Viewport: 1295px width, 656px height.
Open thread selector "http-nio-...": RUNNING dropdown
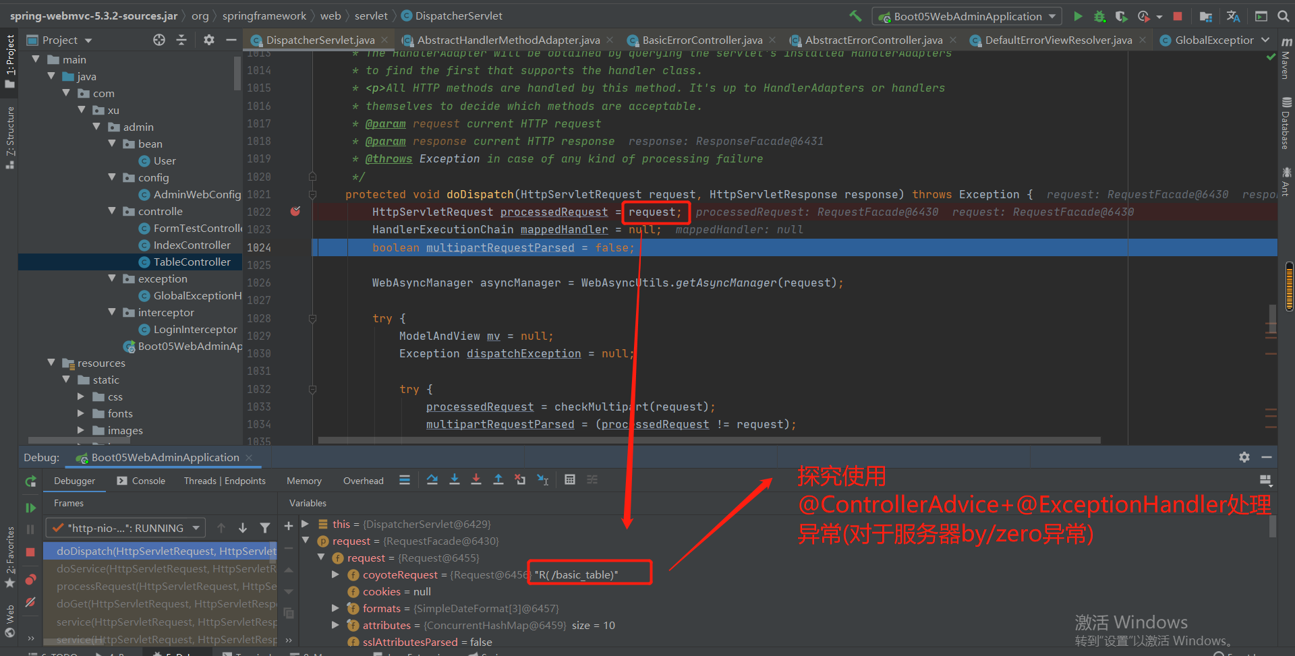pyautogui.click(x=125, y=528)
